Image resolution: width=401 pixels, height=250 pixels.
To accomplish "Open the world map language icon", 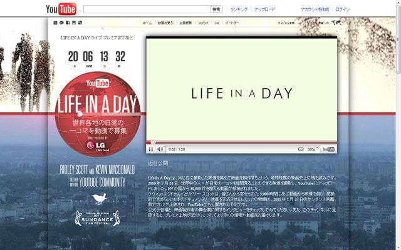I will (336, 22).
